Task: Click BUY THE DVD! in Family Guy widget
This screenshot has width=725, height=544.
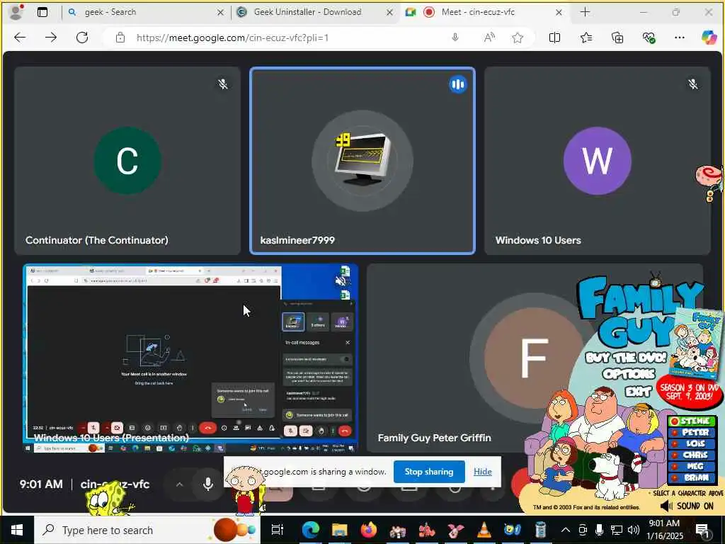Action: pyautogui.click(x=626, y=358)
